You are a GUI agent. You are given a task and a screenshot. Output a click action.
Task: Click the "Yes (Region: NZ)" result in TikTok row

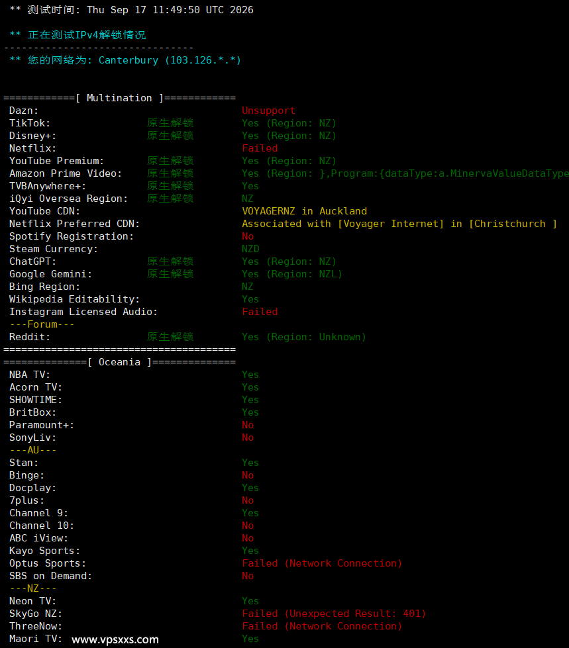click(289, 123)
